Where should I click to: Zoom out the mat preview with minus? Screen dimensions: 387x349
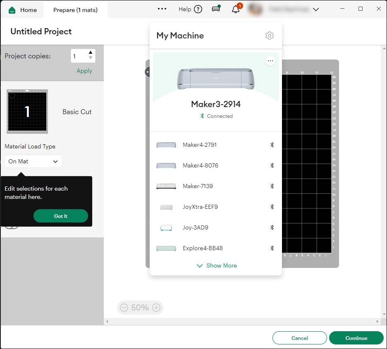coord(124,308)
